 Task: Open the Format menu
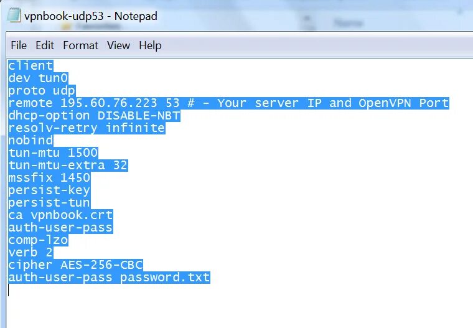tap(80, 45)
